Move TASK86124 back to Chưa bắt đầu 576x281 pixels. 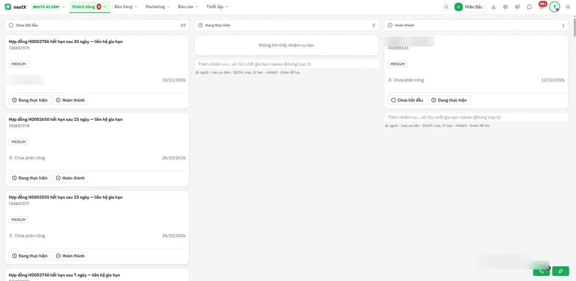click(x=407, y=100)
